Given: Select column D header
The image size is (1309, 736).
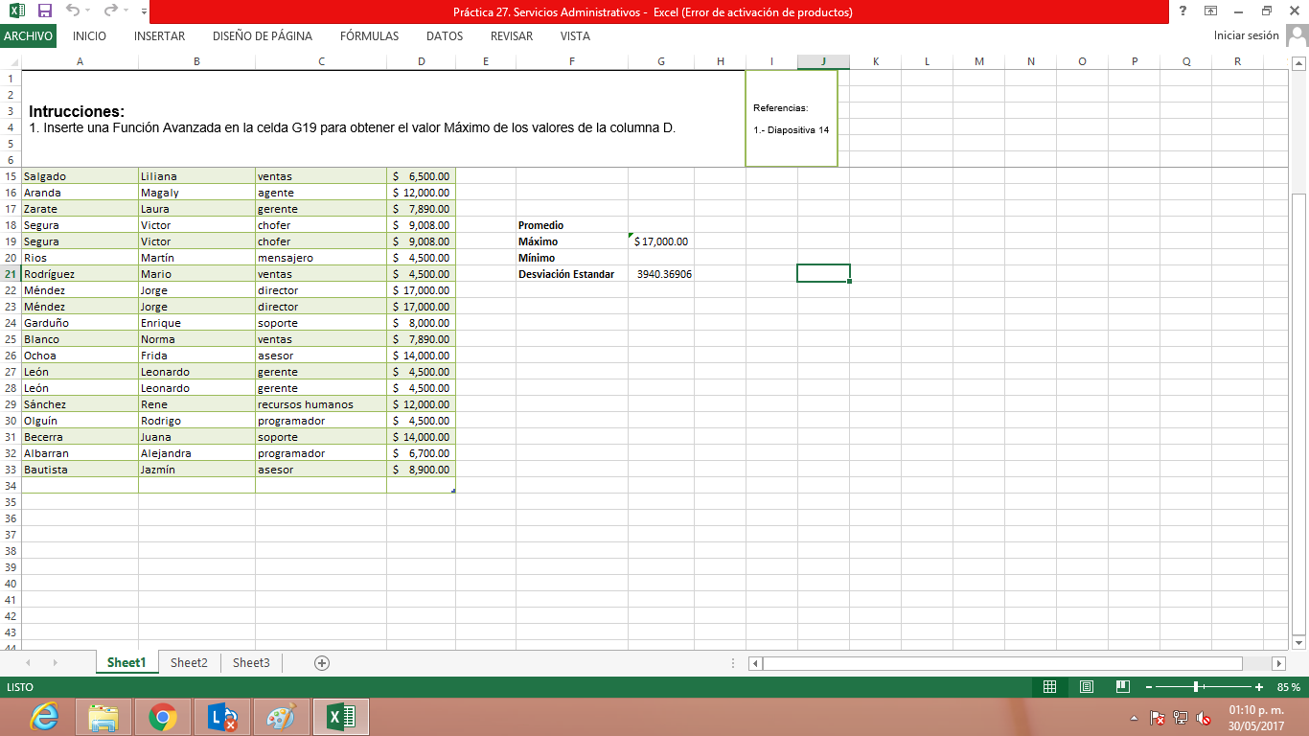Looking at the screenshot, I should 421,61.
